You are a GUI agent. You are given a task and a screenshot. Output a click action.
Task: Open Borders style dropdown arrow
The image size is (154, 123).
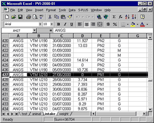coord(128,24)
